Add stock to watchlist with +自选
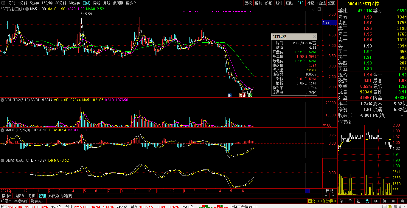The height and width of the screenshot is (208, 407). (x=321, y=3)
